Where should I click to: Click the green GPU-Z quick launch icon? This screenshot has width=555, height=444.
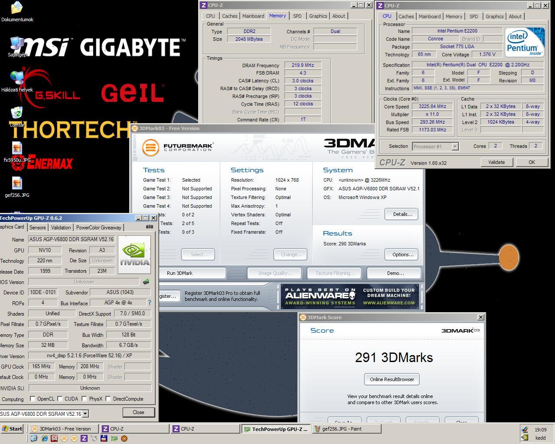(114, 438)
